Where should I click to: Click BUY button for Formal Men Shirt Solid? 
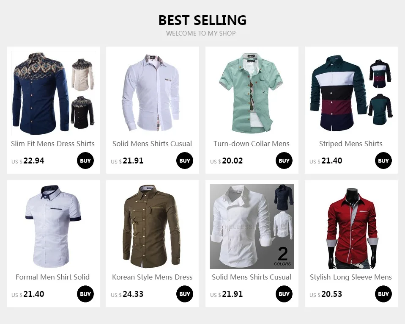click(x=85, y=294)
